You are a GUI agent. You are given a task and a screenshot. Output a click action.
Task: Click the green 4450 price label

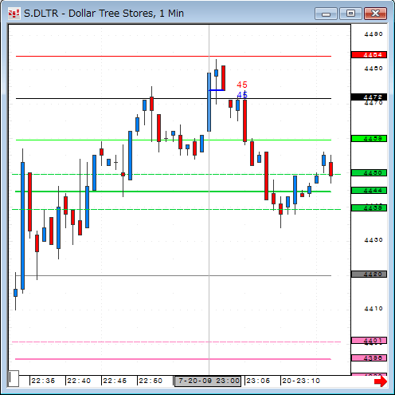point(369,173)
